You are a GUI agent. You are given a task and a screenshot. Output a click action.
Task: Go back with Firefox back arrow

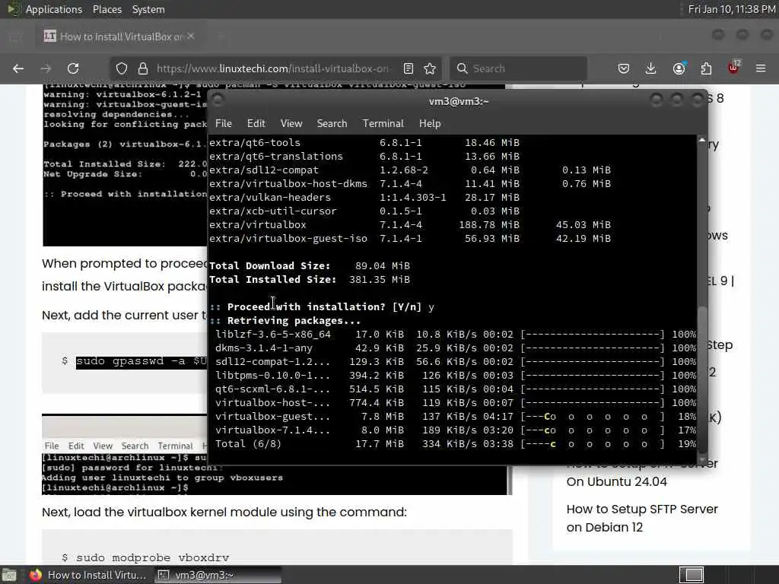pyautogui.click(x=18, y=68)
